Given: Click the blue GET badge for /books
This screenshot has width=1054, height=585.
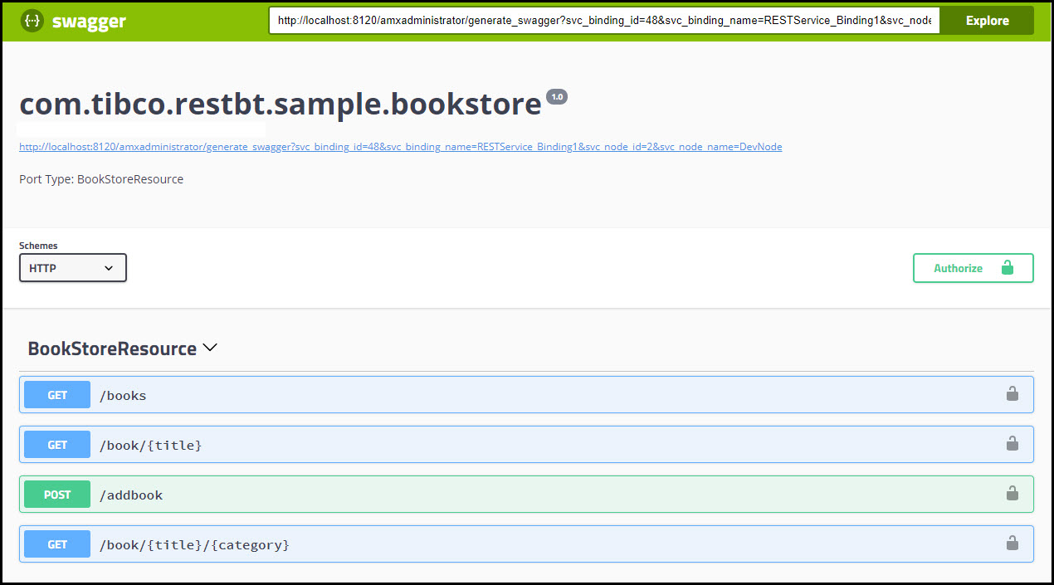Looking at the screenshot, I should [x=57, y=395].
